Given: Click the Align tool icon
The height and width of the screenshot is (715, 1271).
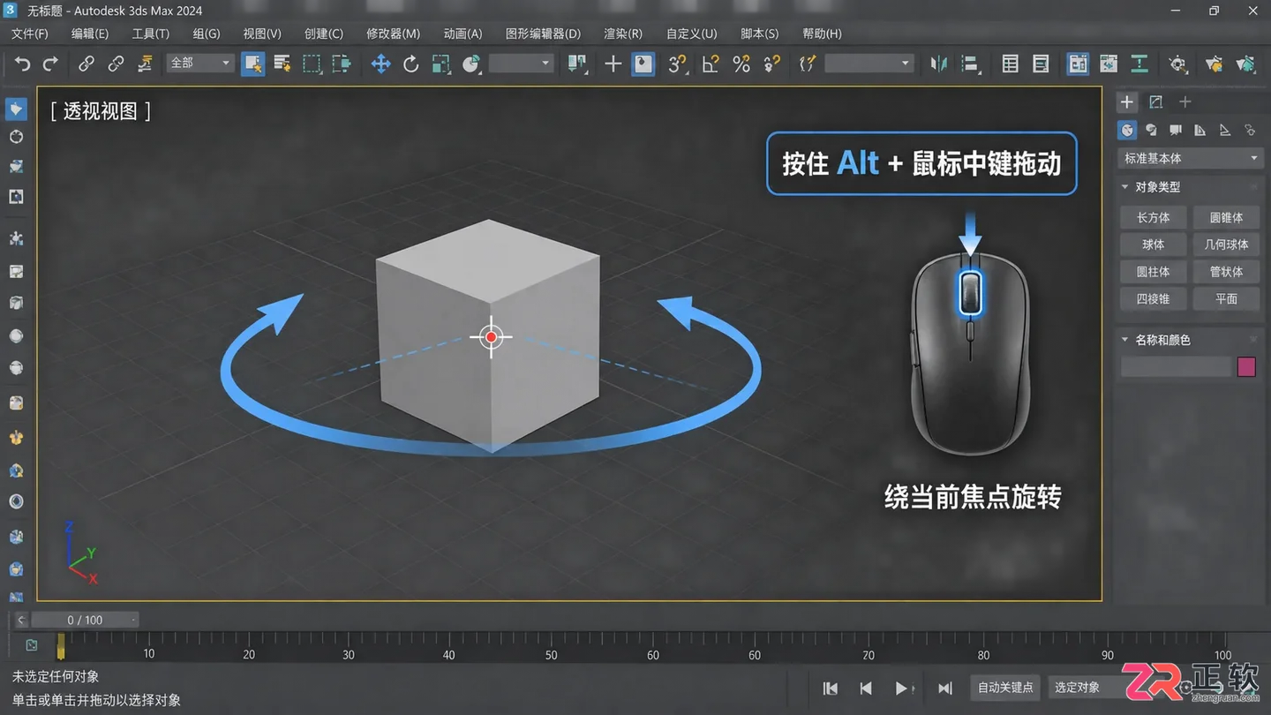Looking at the screenshot, I should 970,64.
